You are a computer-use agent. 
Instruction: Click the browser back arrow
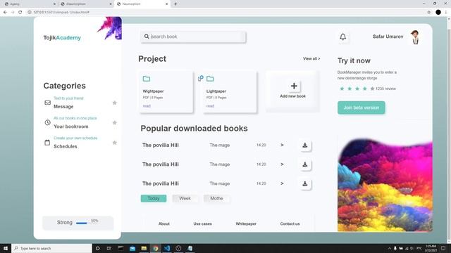[x=5, y=12]
